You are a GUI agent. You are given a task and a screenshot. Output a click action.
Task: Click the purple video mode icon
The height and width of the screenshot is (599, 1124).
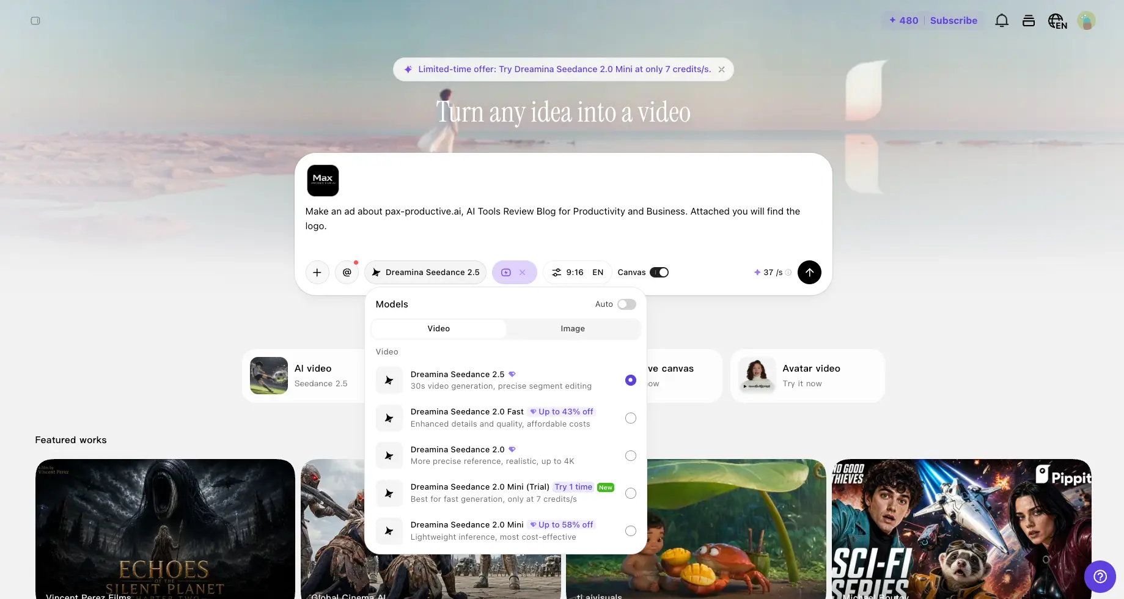click(x=506, y=273)
